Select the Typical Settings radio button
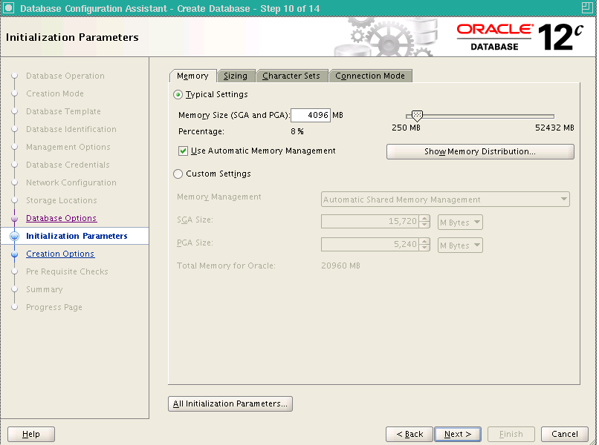Viewport: 599px width, 445px height. (x=178, y=95)
